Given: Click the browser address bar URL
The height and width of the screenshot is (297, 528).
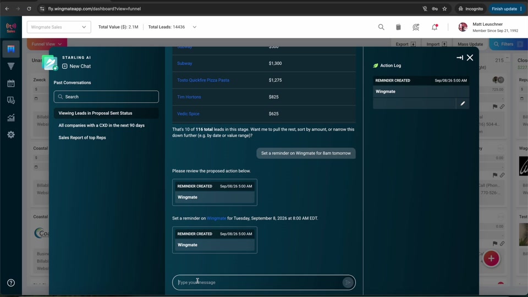Looking at the screenshot, I should (94, 9).
